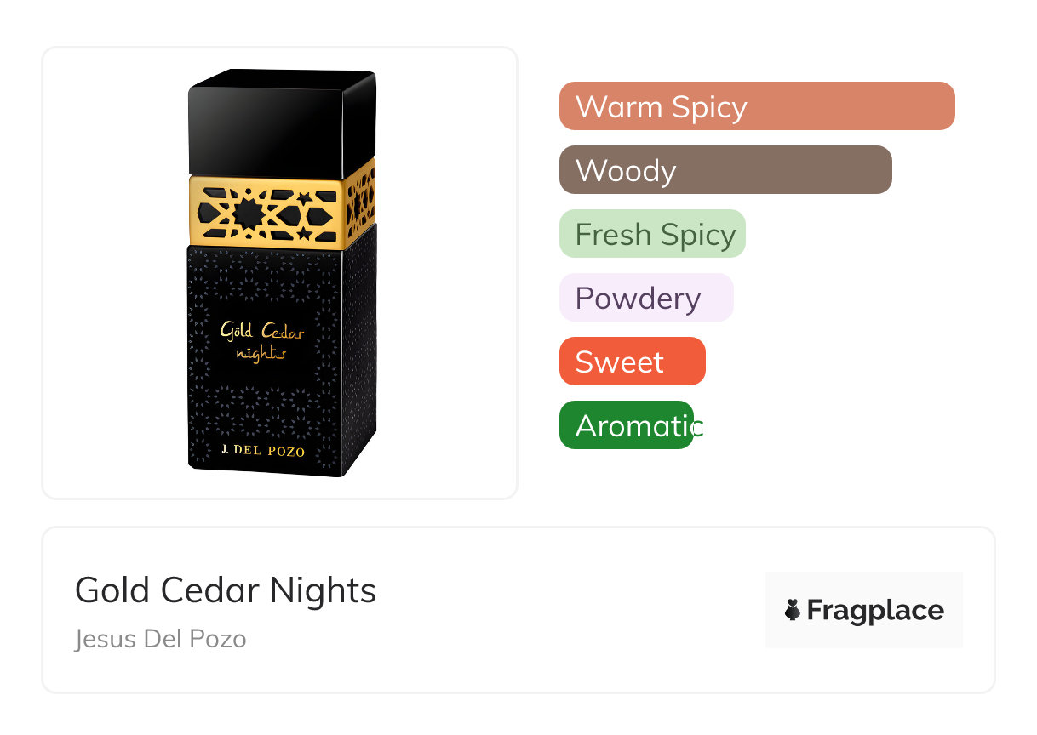This screenshot has width=1037, height=735.
Task: Click the Sweet accord bar
Action: (632, 362)
